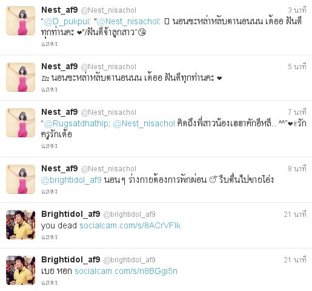Open the socialcam.com/s/8ACrVFIk link
Viewport: 312px width, 291px height.
130,225
